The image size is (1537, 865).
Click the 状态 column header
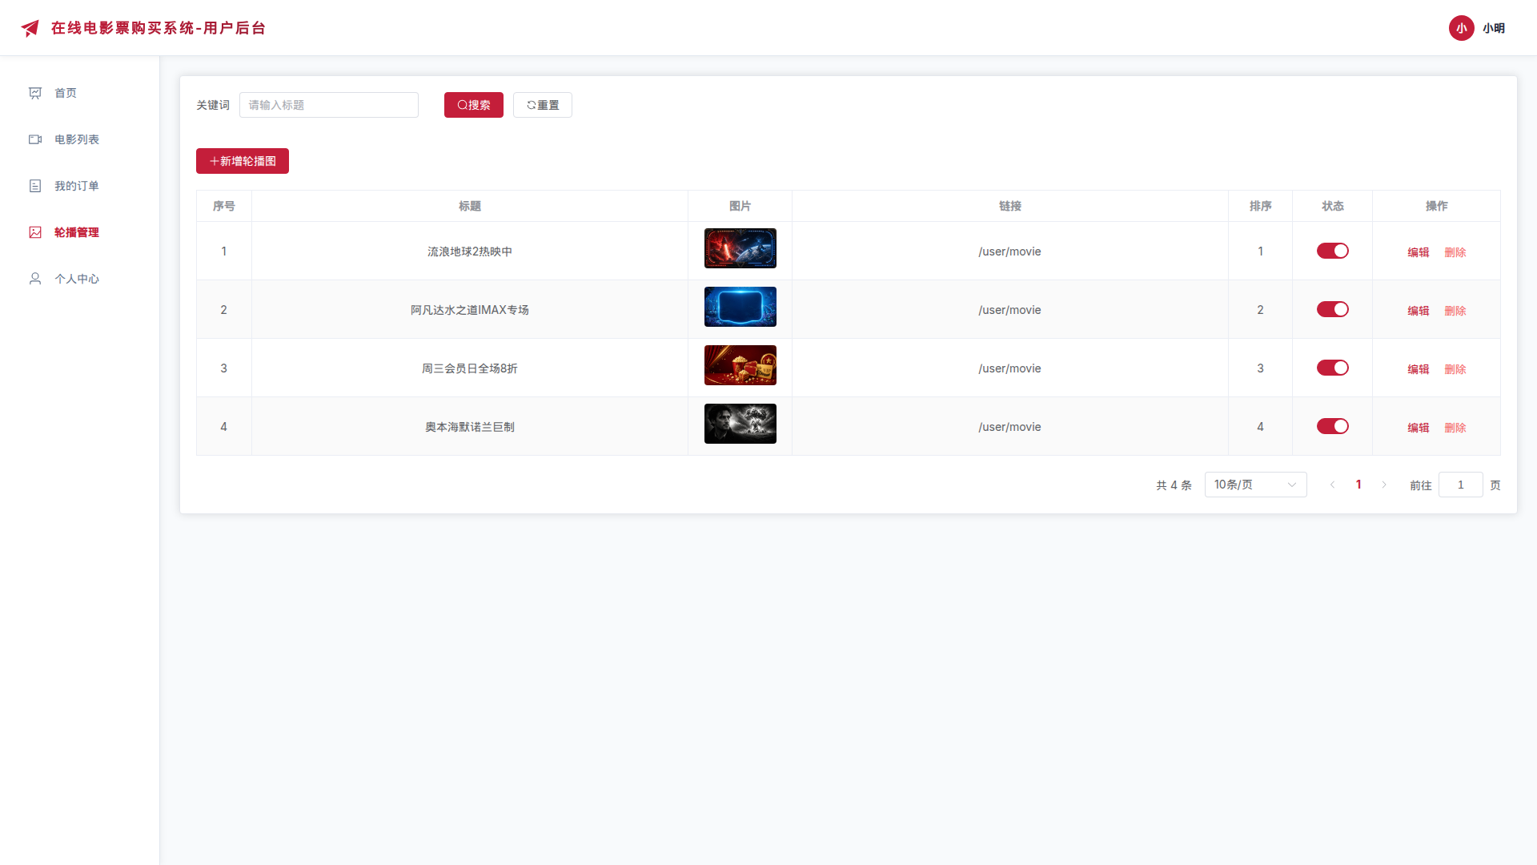1333,206
